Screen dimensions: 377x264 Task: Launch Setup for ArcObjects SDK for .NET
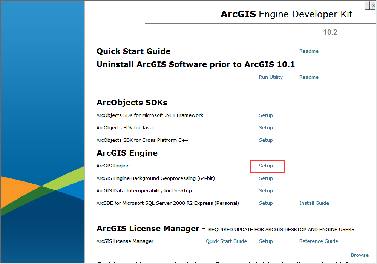[x=266, y=115]
